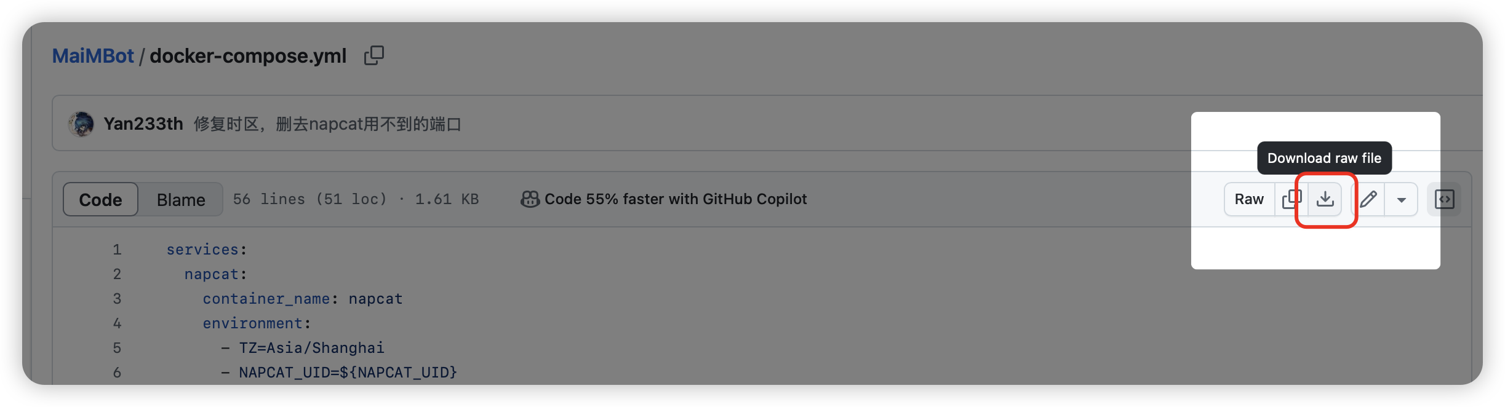Select line number 1

coord(117,250)
